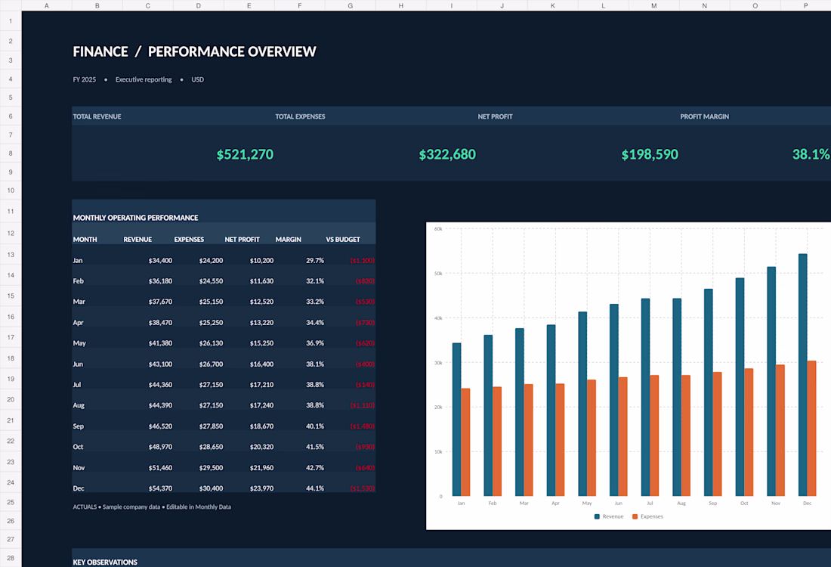Select the Sep vs budget value ($1,480)
This screenshot has height=567, width=831.
[363, 426]
